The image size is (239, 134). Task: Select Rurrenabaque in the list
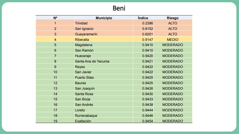point(86,116)
